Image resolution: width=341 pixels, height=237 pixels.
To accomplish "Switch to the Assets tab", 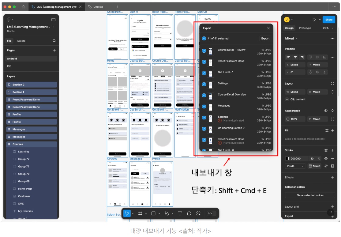I will click(x=21, y=41).
